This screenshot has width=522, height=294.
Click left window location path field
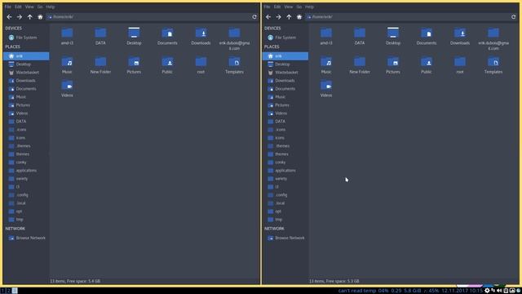pos(148,16)
